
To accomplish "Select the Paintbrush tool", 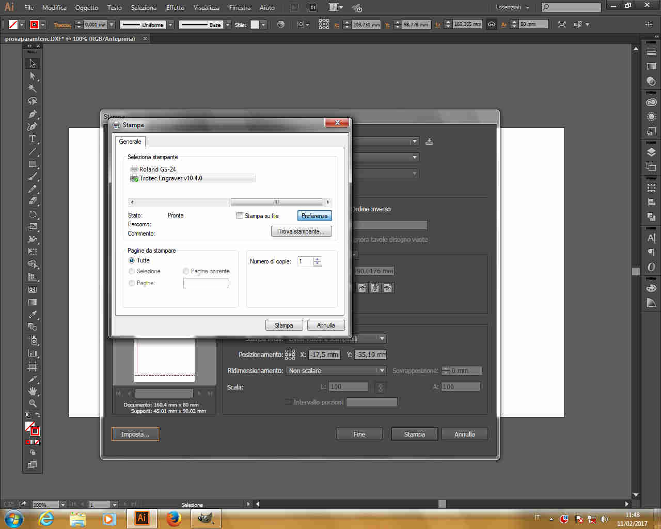I will [x=32, y=177].
